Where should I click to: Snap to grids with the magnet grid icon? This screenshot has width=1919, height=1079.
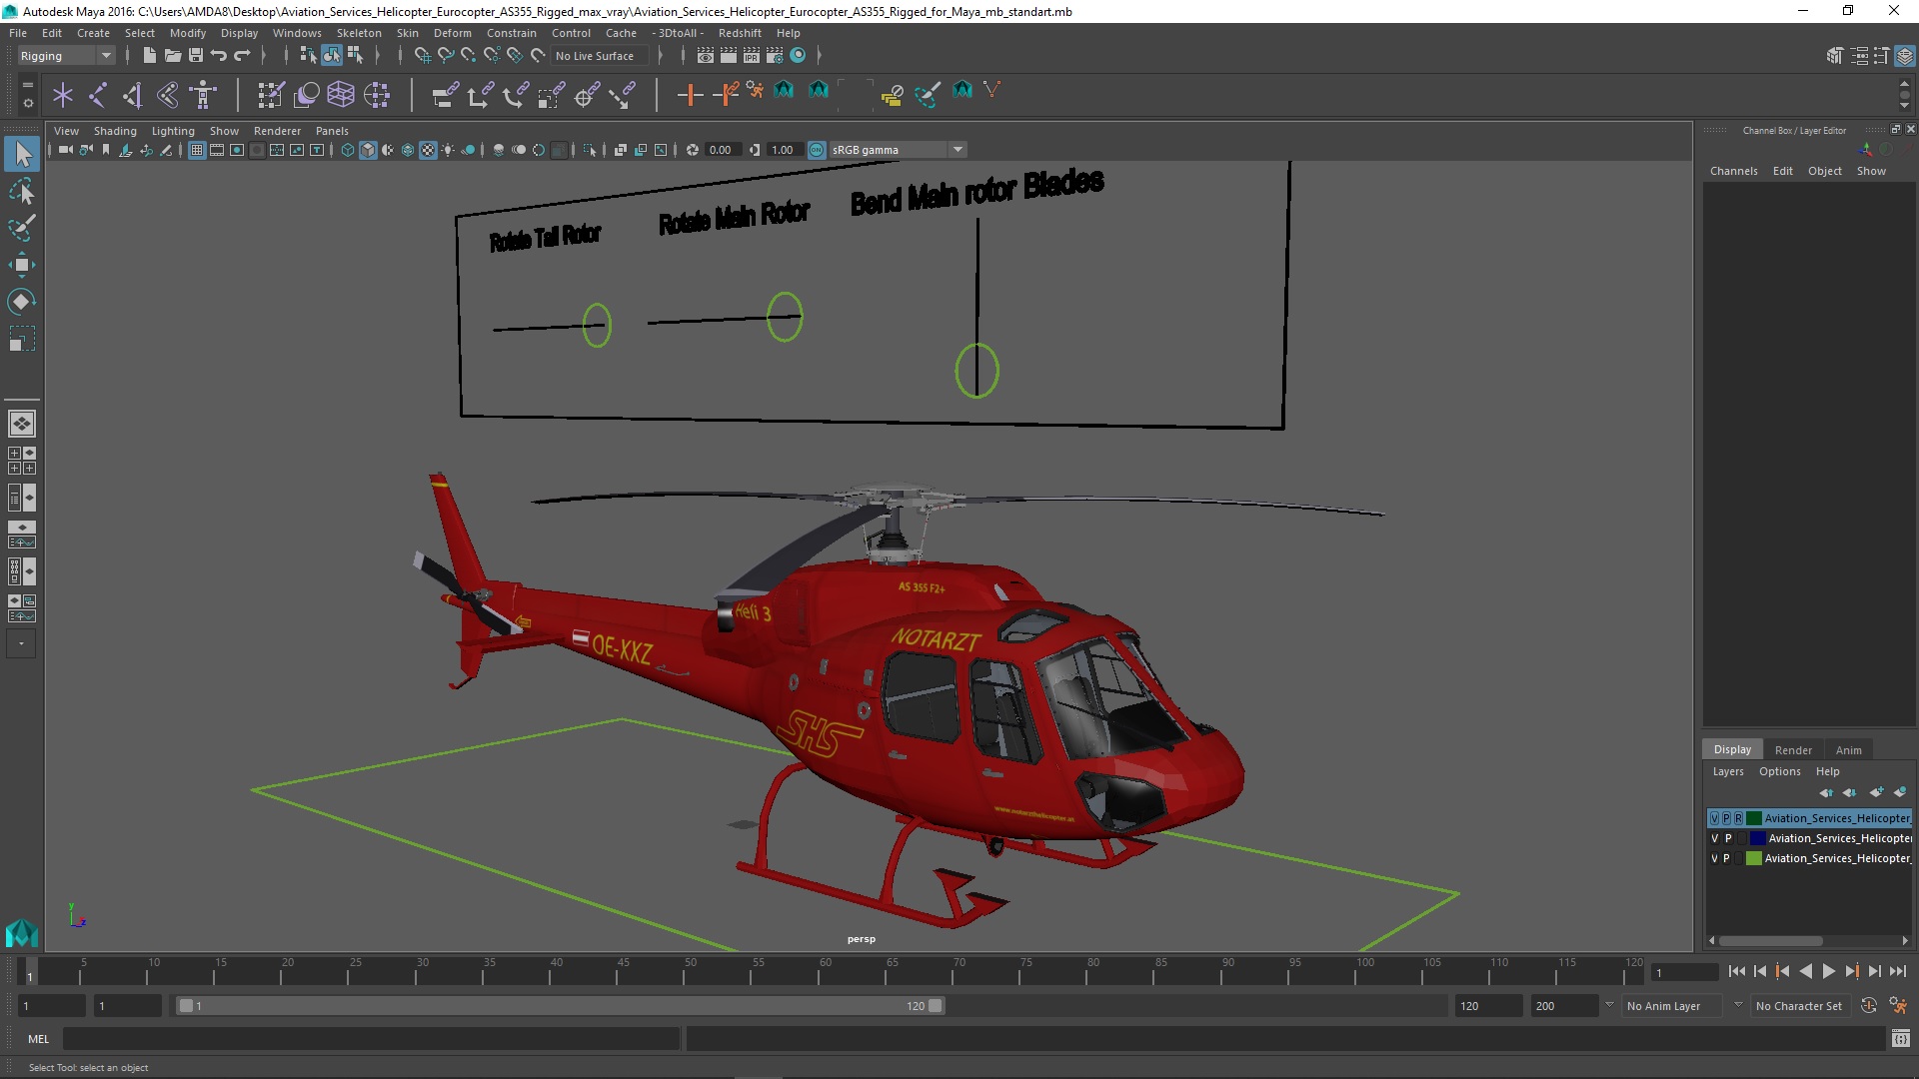point(423,56)
